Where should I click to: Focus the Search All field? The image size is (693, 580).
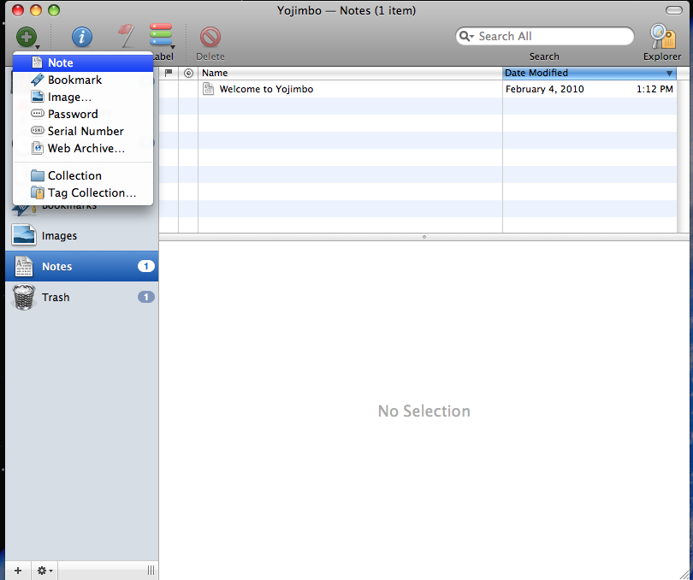(544, 36)
